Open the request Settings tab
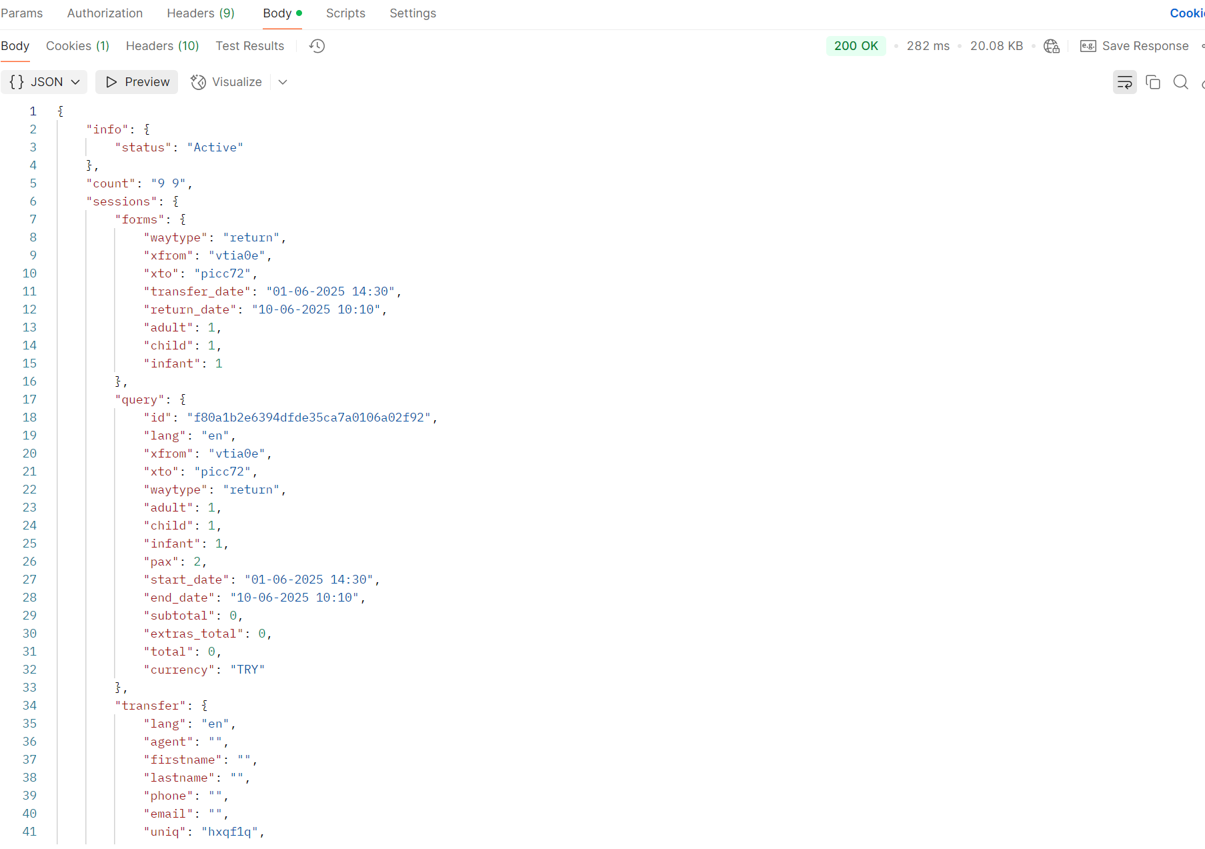The image size is (1205, 849). 413,13
